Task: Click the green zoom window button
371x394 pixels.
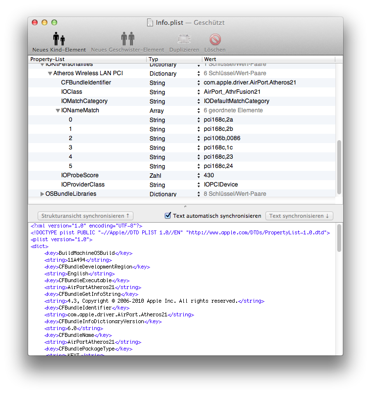Action: (54, 22)
